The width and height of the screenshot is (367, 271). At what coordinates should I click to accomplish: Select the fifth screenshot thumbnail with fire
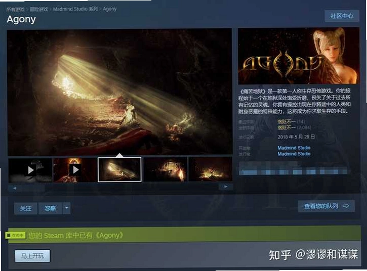[x=211, y=169]
